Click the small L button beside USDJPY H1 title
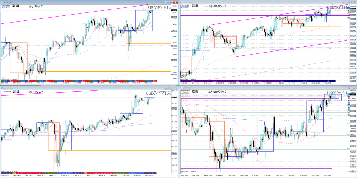357x178 pixels. coord(170,9)
